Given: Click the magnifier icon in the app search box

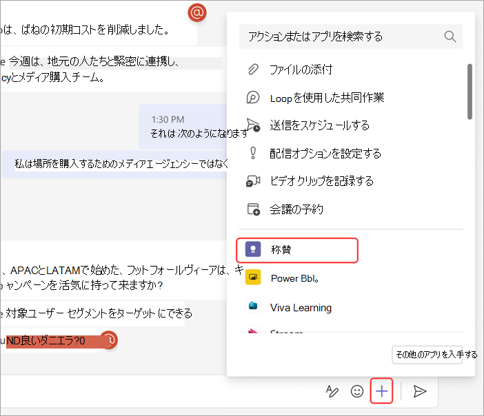Looking at the screenshot, I should point(450,37).
